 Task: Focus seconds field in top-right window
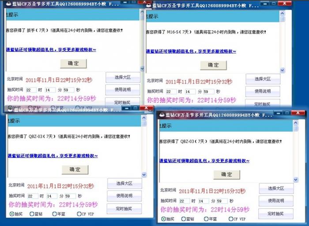click(209, 92)
